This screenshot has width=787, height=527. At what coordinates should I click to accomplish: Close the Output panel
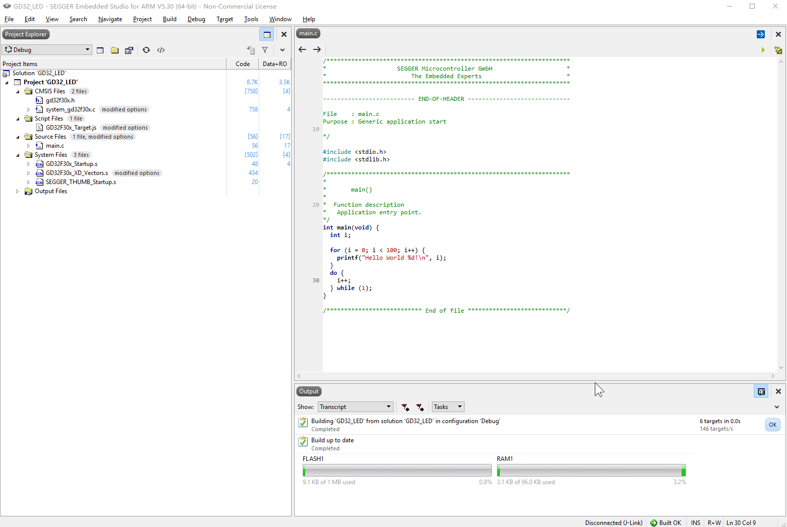(x=778, y=391)
